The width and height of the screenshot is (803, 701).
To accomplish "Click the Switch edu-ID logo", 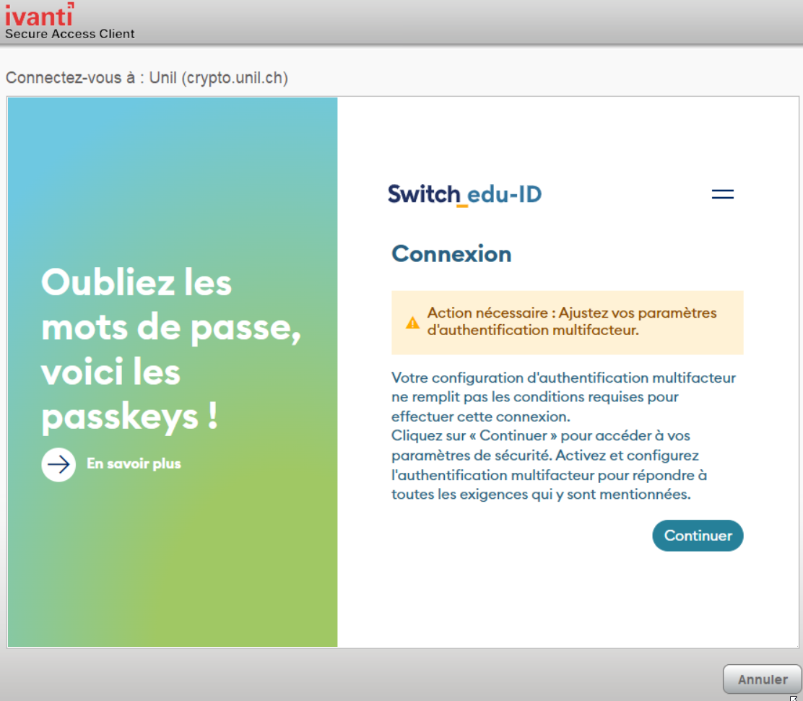I will 464,194.
